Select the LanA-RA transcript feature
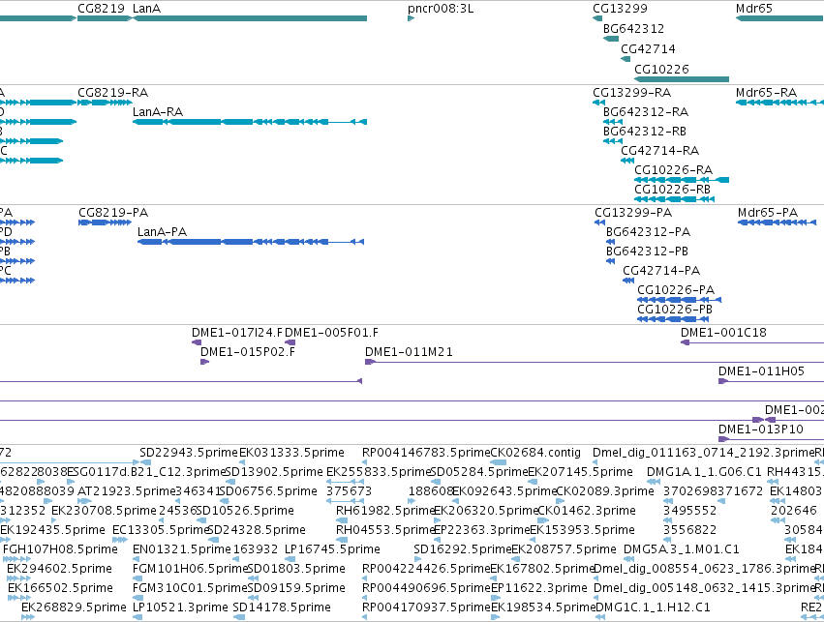This screenshot has width=824, height=622. (x=250, y=122)
